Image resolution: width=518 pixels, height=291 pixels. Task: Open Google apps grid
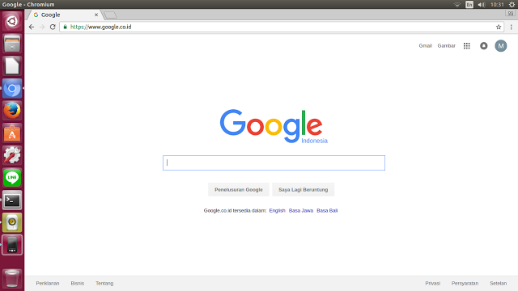click(466, 46)
